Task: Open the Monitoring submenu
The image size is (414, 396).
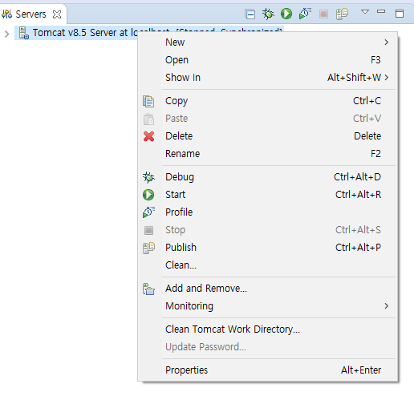Action: [268, 306]
